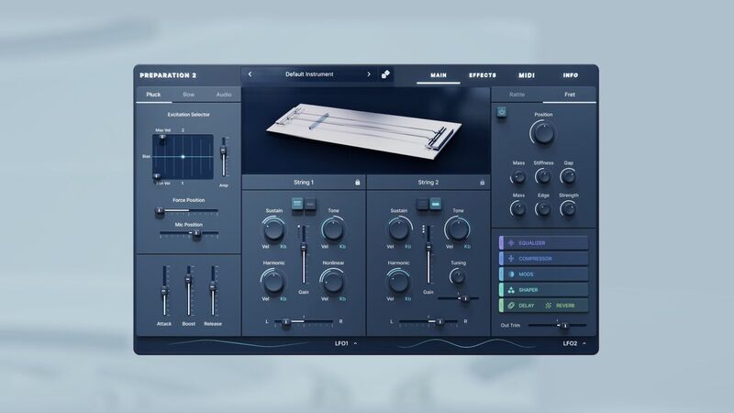The image size is (734, 413).
Task: Click the Fret Position knob
Action: [543, 133]
